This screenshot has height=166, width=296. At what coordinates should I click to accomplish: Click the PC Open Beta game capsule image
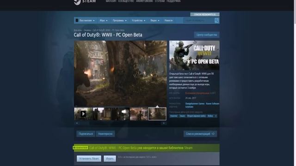click(x=194, y=55)
